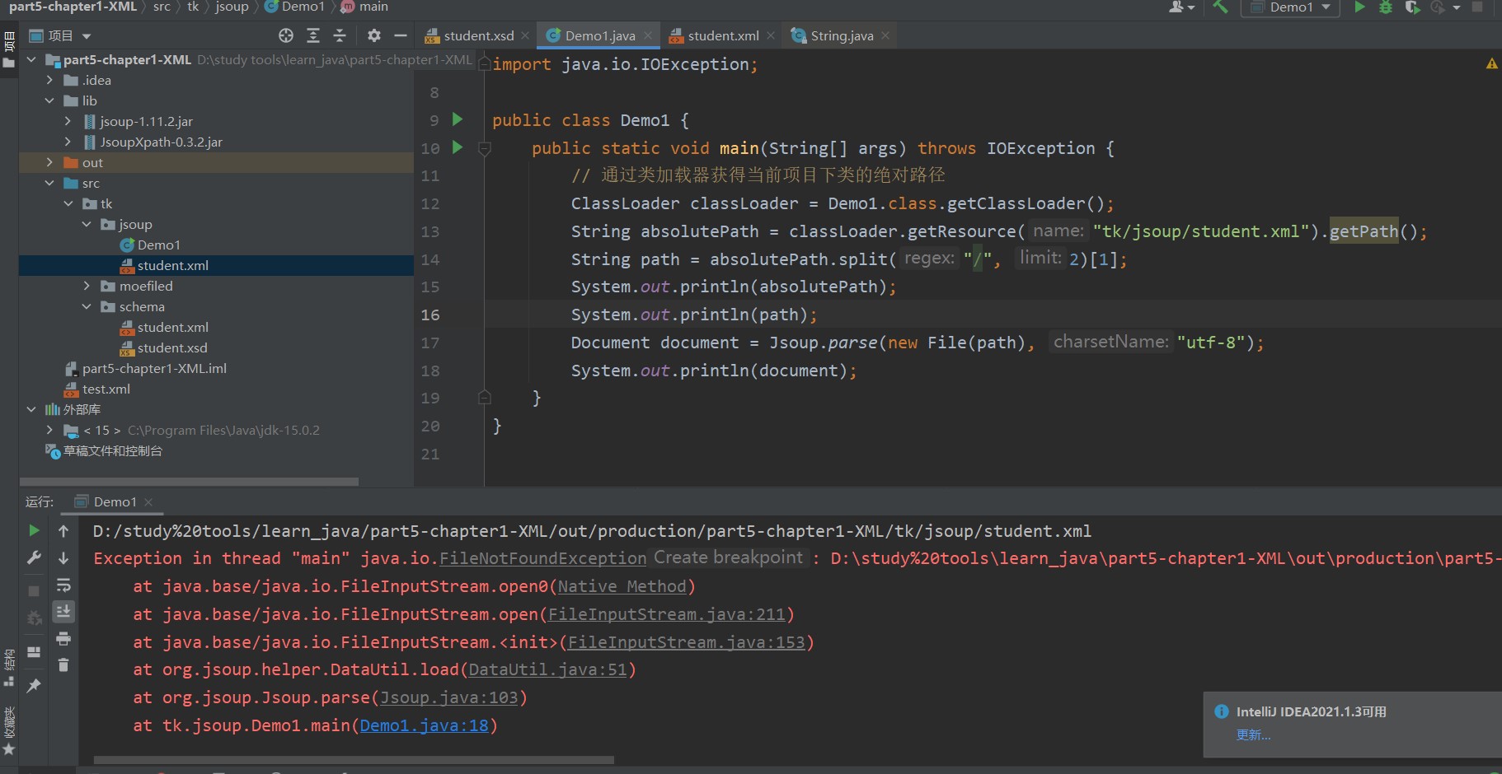
Task: Click Create breakpoint hint
Action: tap(728, 557)
